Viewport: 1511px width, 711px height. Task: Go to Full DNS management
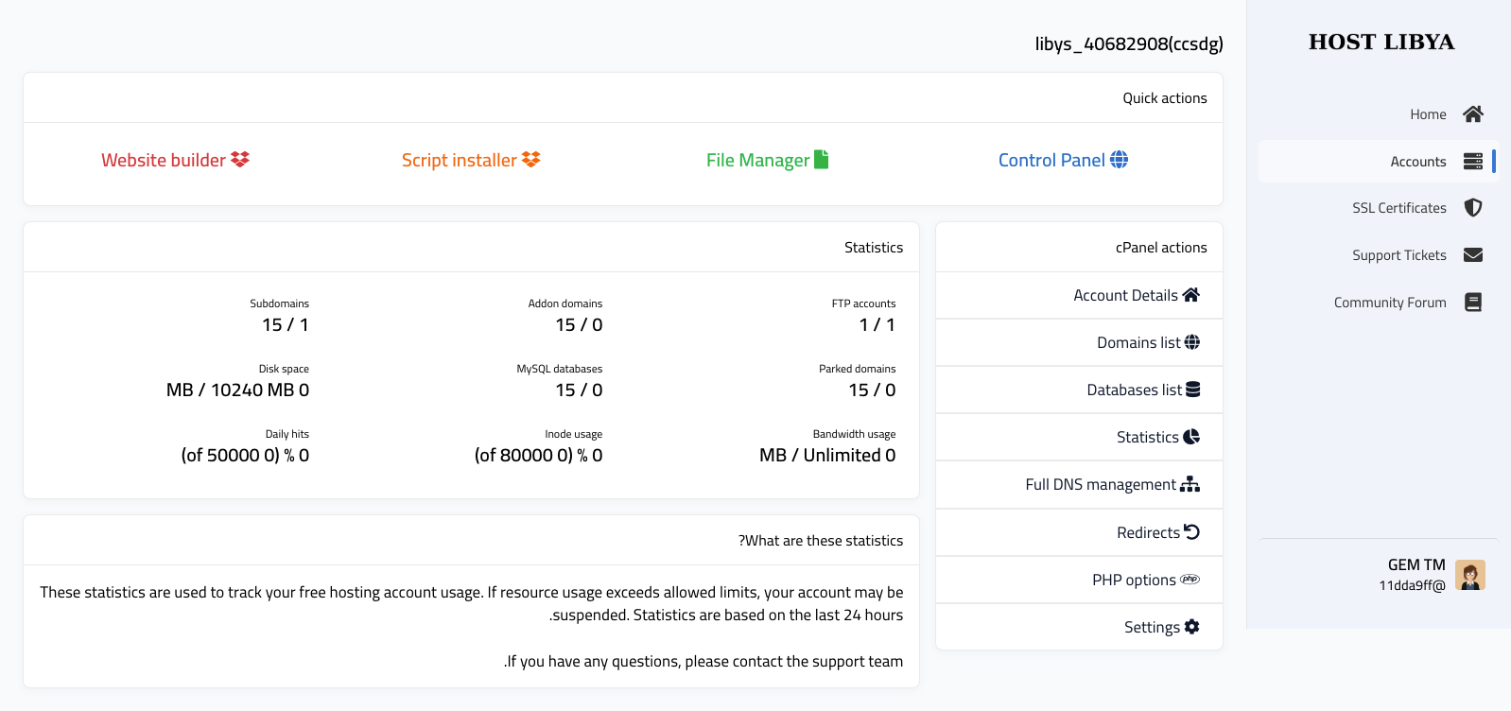click(1101, 485)
